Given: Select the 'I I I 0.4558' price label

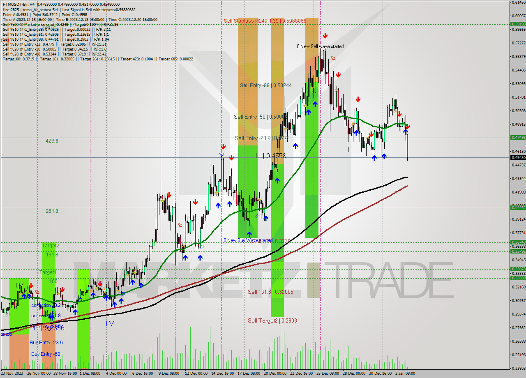Looking at the screenshot, I should point(271,156).
